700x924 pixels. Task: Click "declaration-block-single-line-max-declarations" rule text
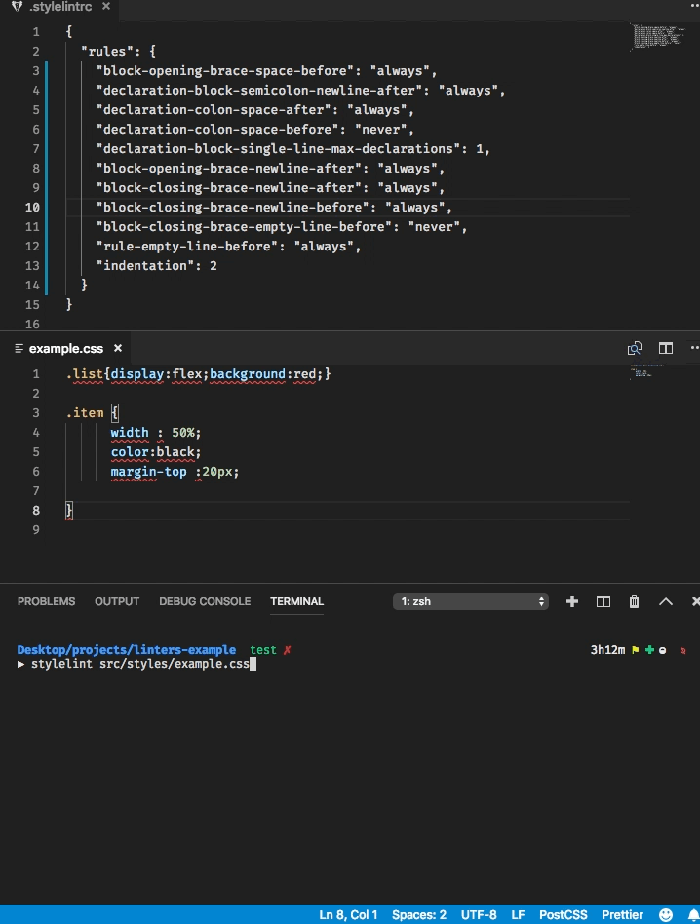point(278,148)
